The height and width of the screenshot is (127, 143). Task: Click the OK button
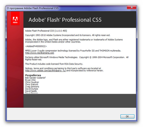pyautogui.click(x=127, y=116)
